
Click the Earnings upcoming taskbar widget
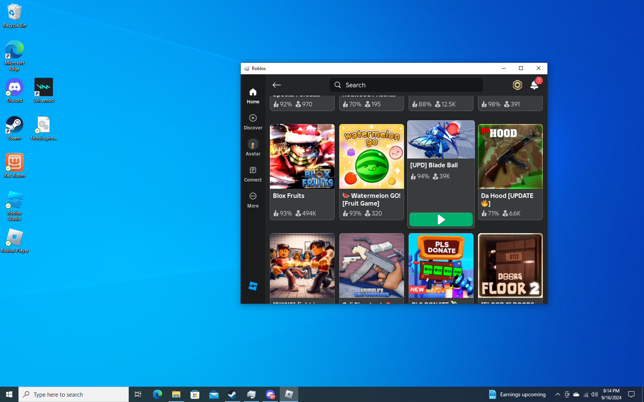517,394
